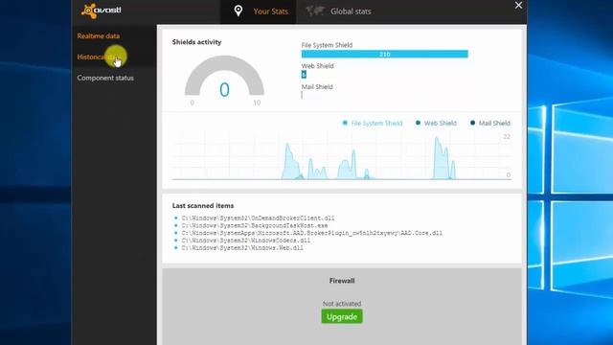Click the Shields activity heading
This screenshot has width=613, height=345.
196,42
